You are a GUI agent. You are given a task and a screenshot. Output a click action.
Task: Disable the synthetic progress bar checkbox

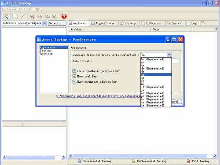click(74, 71)
